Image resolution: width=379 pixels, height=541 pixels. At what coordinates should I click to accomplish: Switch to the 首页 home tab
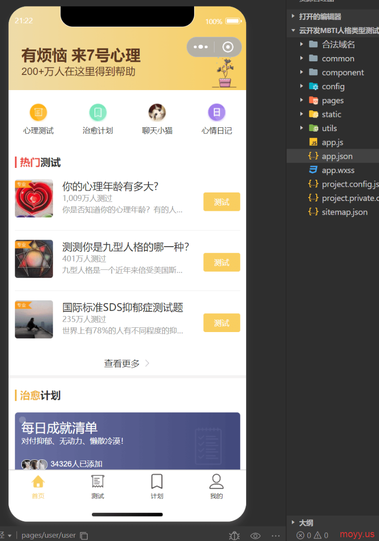click(x=38, y=486)
